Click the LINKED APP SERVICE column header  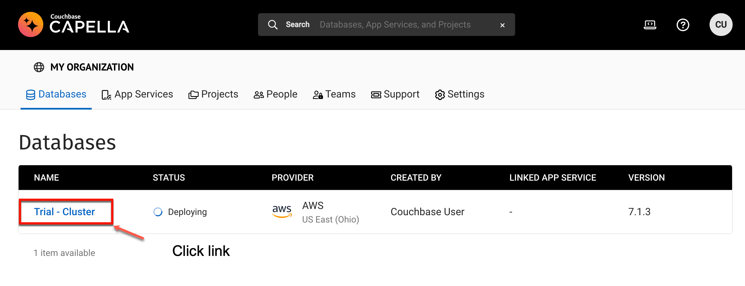553,177
